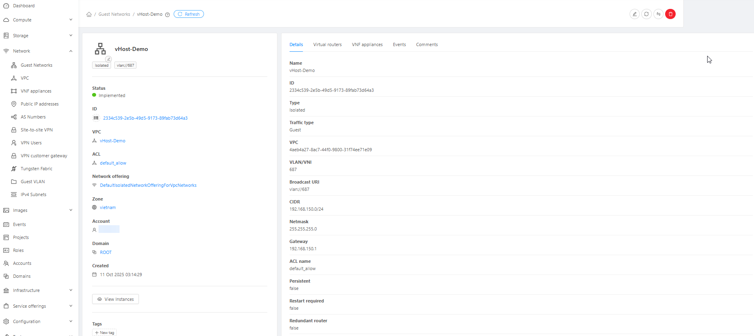Image resolution: width=754 pixels, height=336 pixels.
Task: Open Guest Networks breadcrumb link
Action: (114, 14)
